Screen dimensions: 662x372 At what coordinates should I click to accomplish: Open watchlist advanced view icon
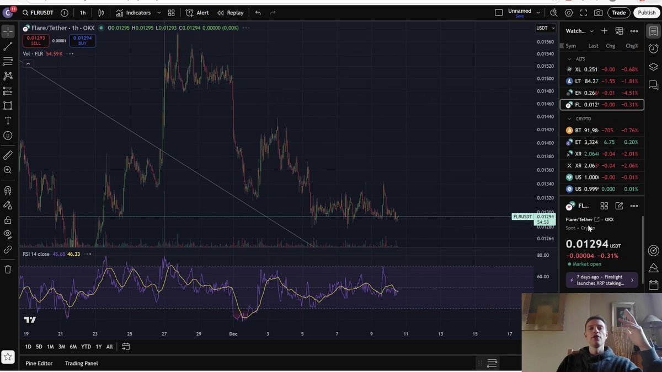619,31
